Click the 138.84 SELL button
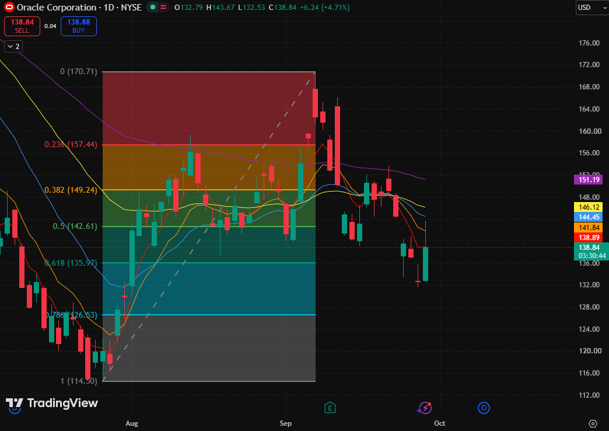The image size is (609, 431). point(22,26)
